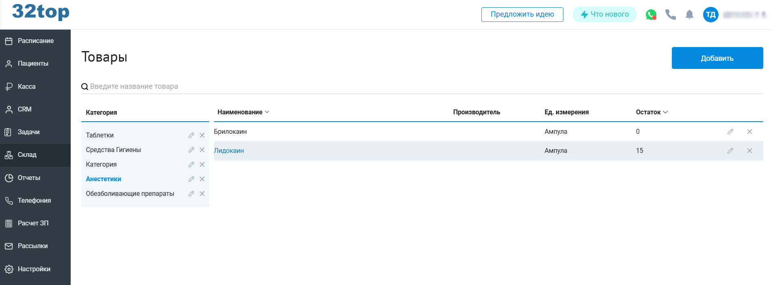This screenshot has width=773, height=285.
Task: Go to Пациенты sidebar section
Action: (33, 64)
